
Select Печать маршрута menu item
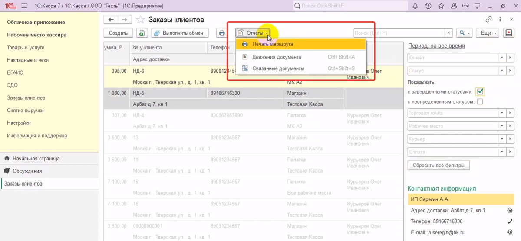click(x=301, y=44)
